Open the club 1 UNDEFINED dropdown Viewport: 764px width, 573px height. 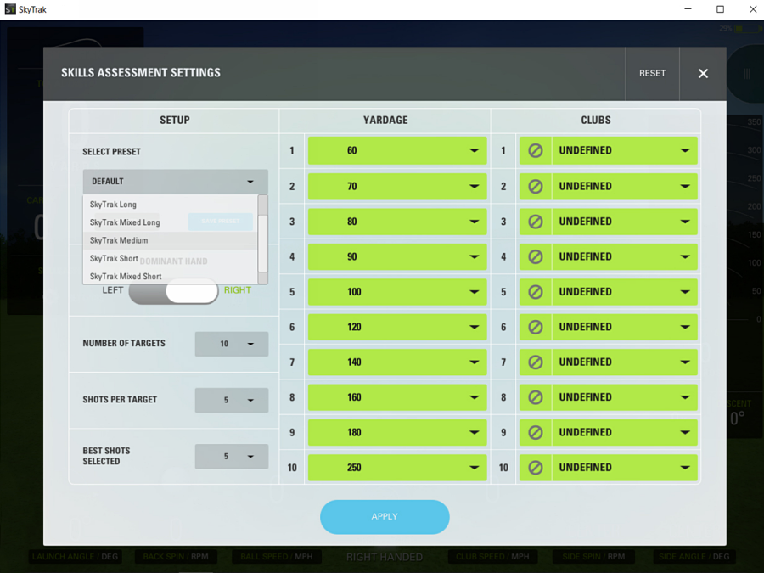point(625,150)
